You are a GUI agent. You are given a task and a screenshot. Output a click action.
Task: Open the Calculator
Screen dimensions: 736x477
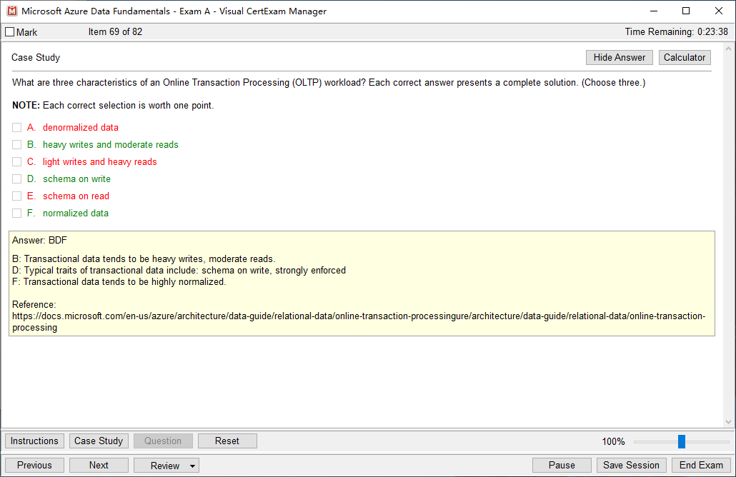(x=685, y=58)
